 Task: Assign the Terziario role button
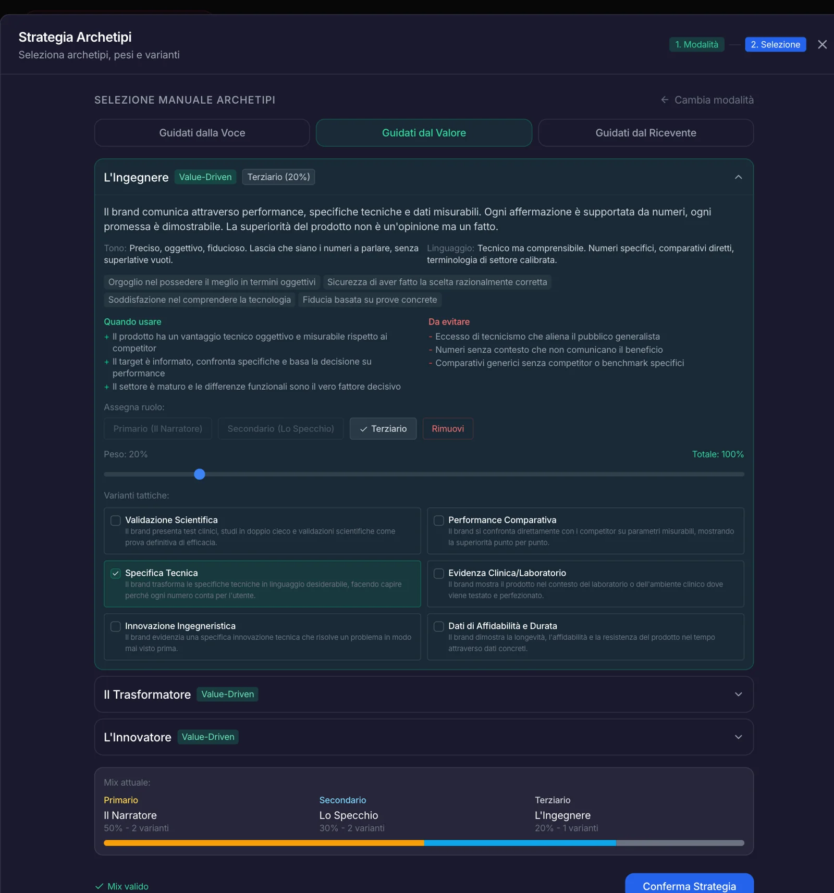(x=383, y=429)
